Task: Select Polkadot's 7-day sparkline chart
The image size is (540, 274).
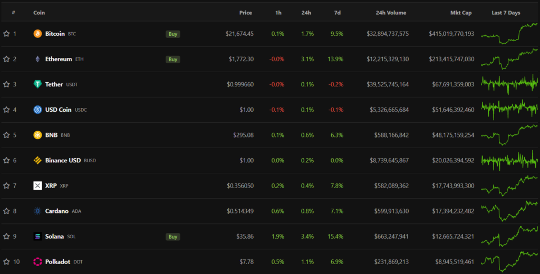Action: point(509,261)
